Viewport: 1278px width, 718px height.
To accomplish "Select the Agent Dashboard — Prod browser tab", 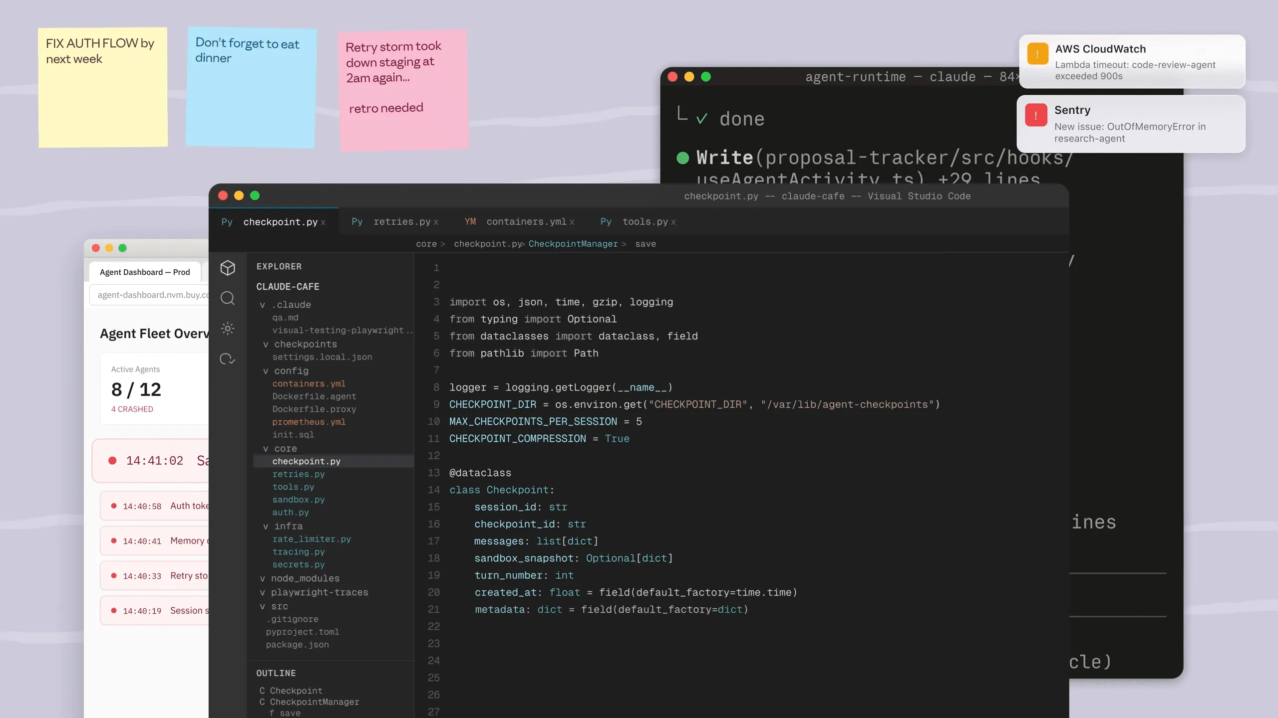I will tap(144, 272).
